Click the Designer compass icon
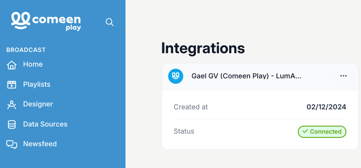The width and height of the screenshot is (361, 168). [x=12, y=104]
